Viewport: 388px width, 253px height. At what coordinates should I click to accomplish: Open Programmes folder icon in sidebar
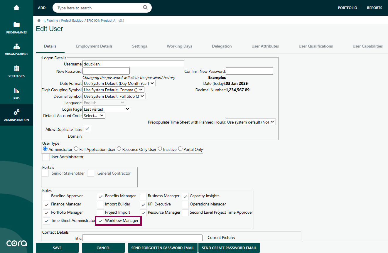pos(16,25)
